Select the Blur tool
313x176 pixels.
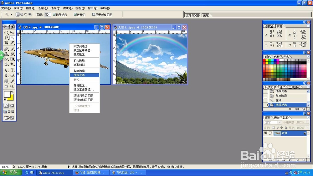click(x=6, y=64)
